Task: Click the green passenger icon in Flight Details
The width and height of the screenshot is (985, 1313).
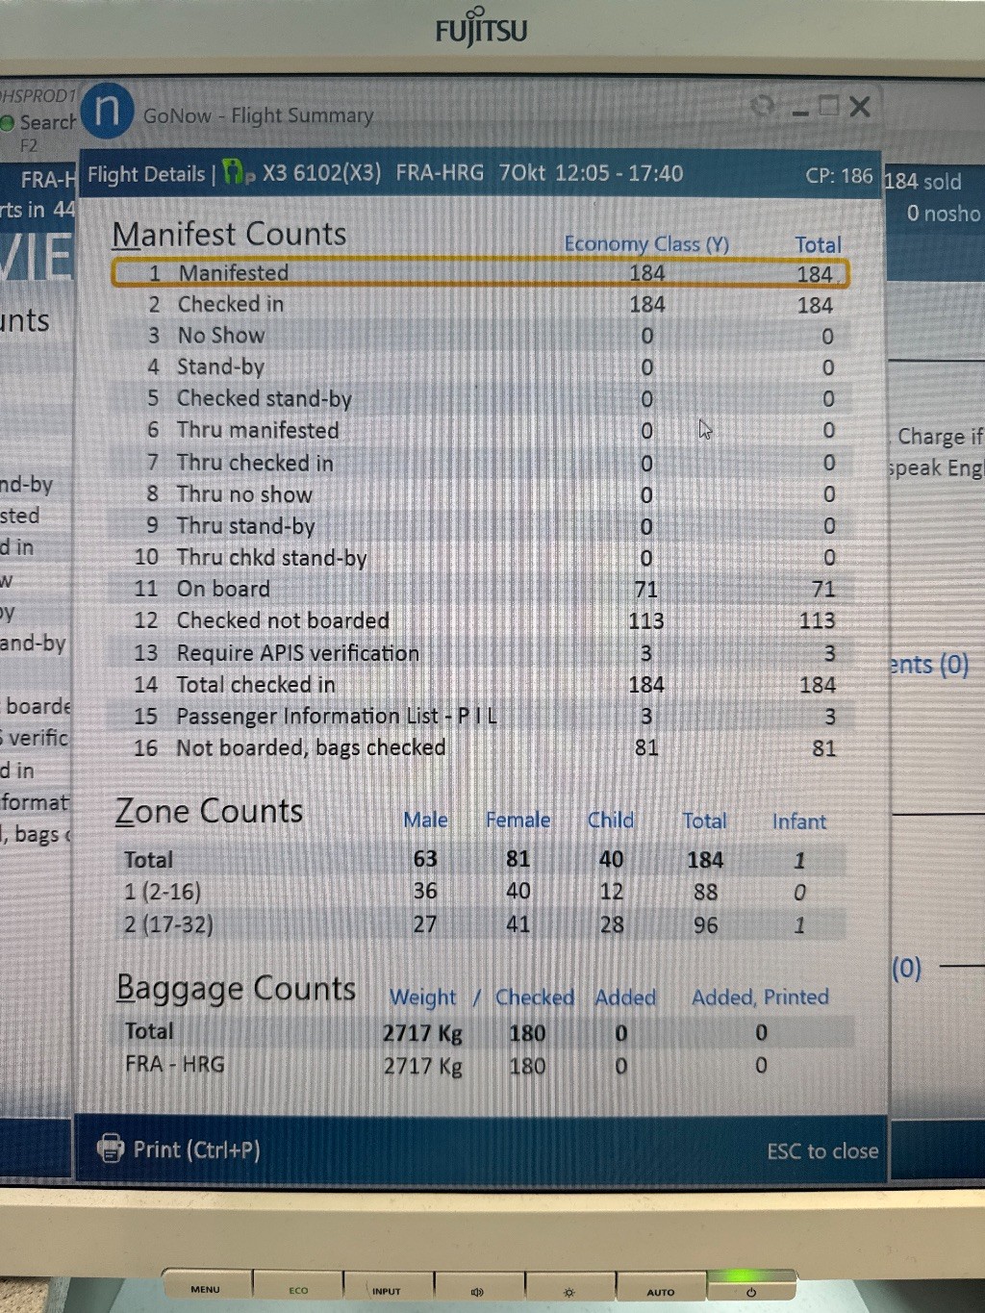Action: 235,173
